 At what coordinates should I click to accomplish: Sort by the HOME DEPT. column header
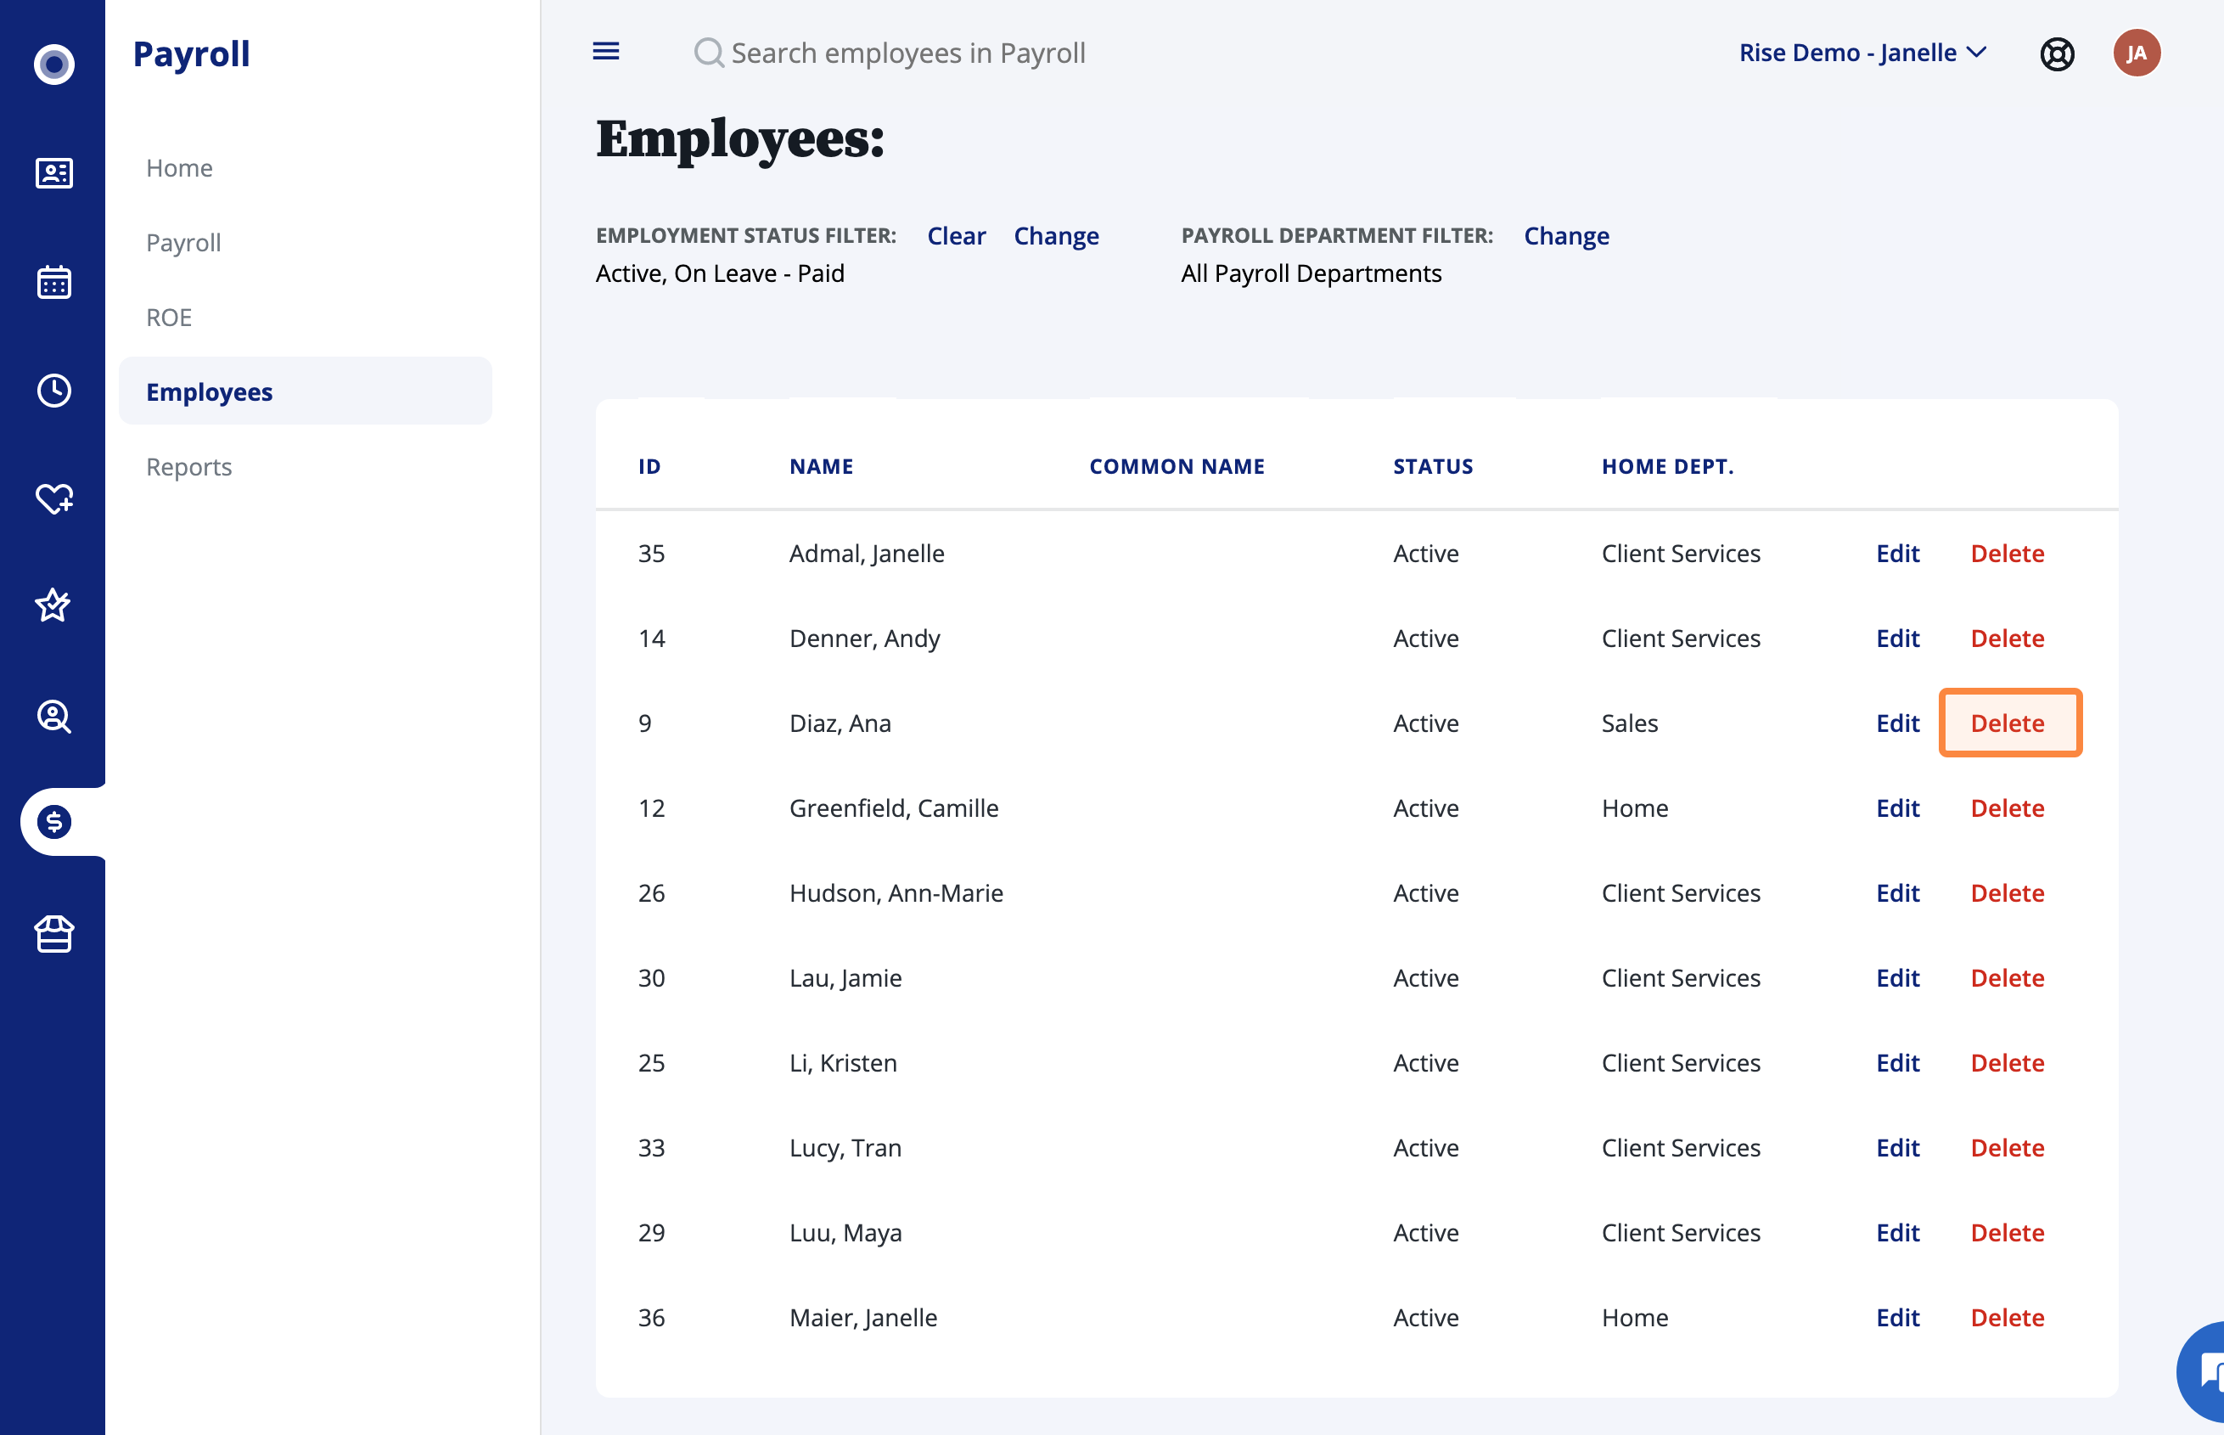pyautogui.click(x=1668, y=466)
